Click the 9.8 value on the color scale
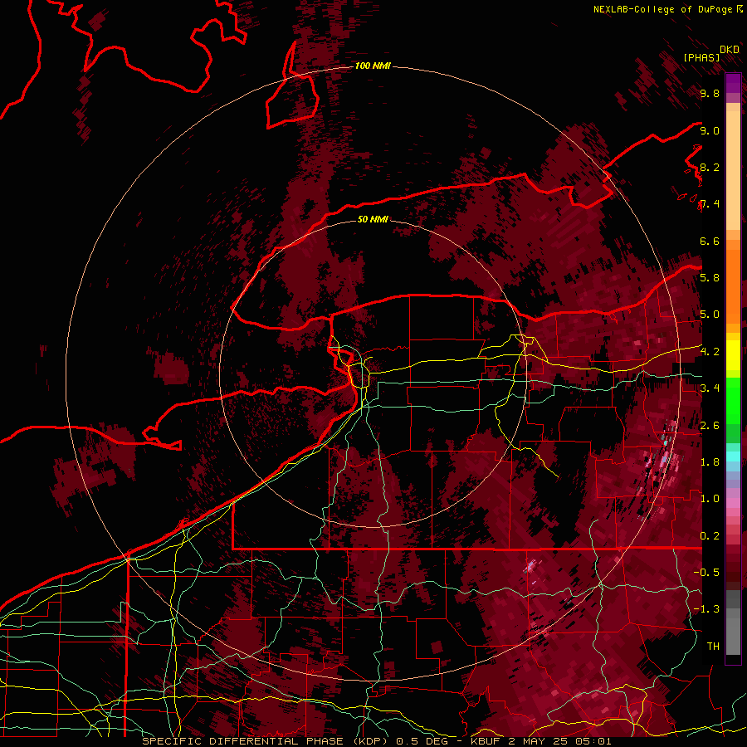This screenshot has height=747, width=747. pos(710,94)
